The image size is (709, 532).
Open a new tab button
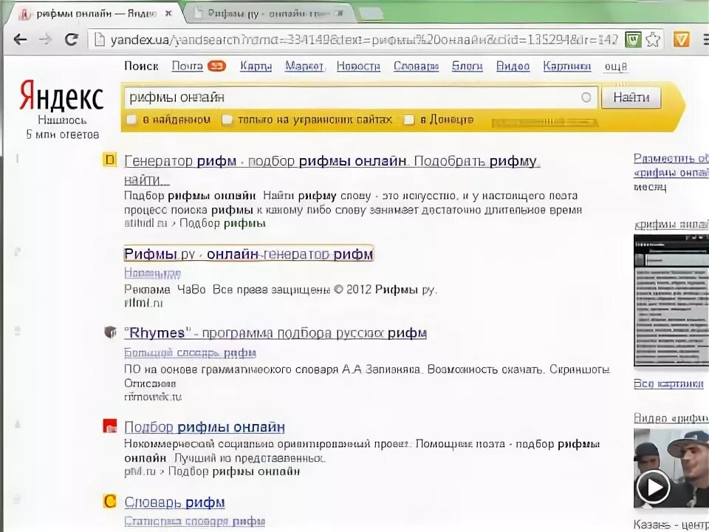371,14
